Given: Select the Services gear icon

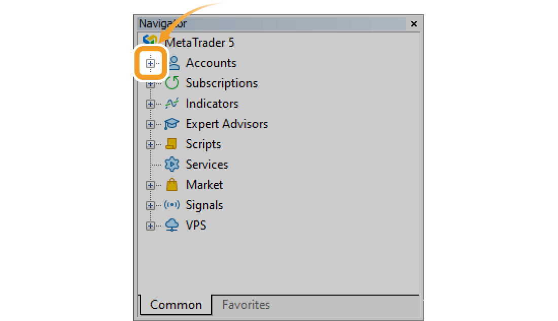Looking at the screenshot, I should point(172,165).
